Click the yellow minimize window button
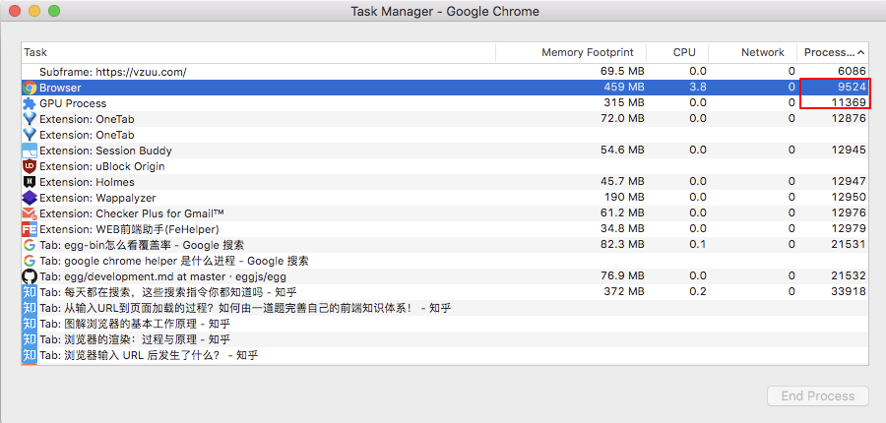 pos(34,11)
